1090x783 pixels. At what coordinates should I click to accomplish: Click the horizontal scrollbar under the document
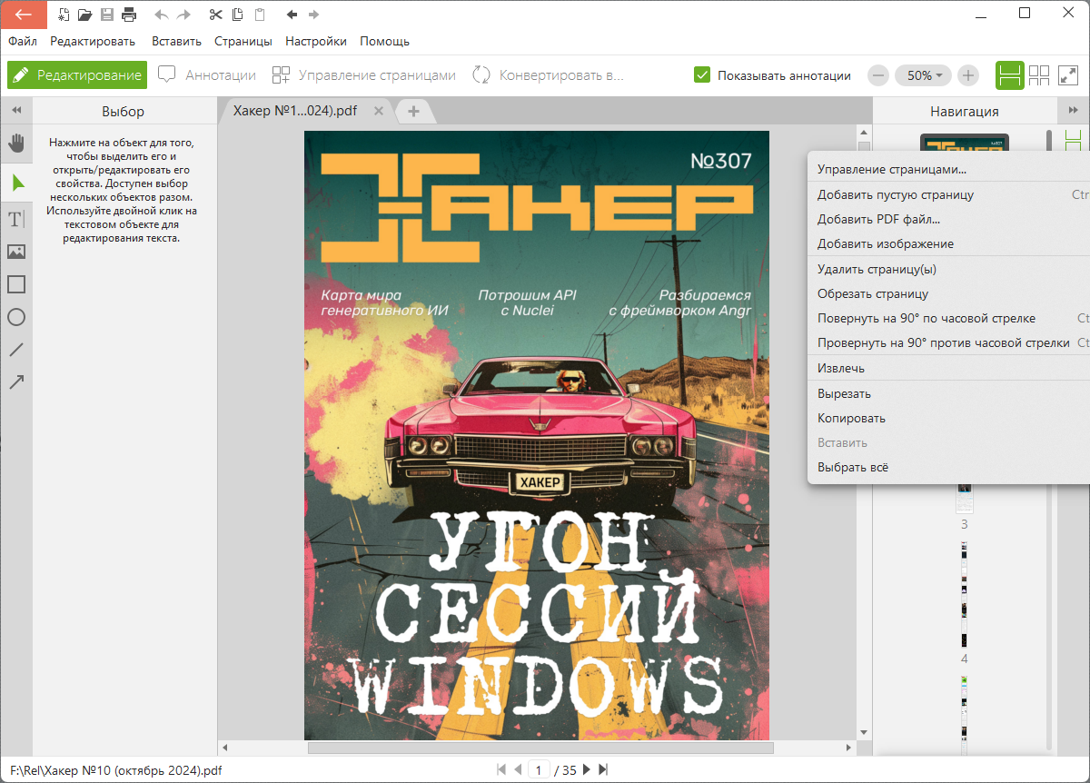point(540,748)
